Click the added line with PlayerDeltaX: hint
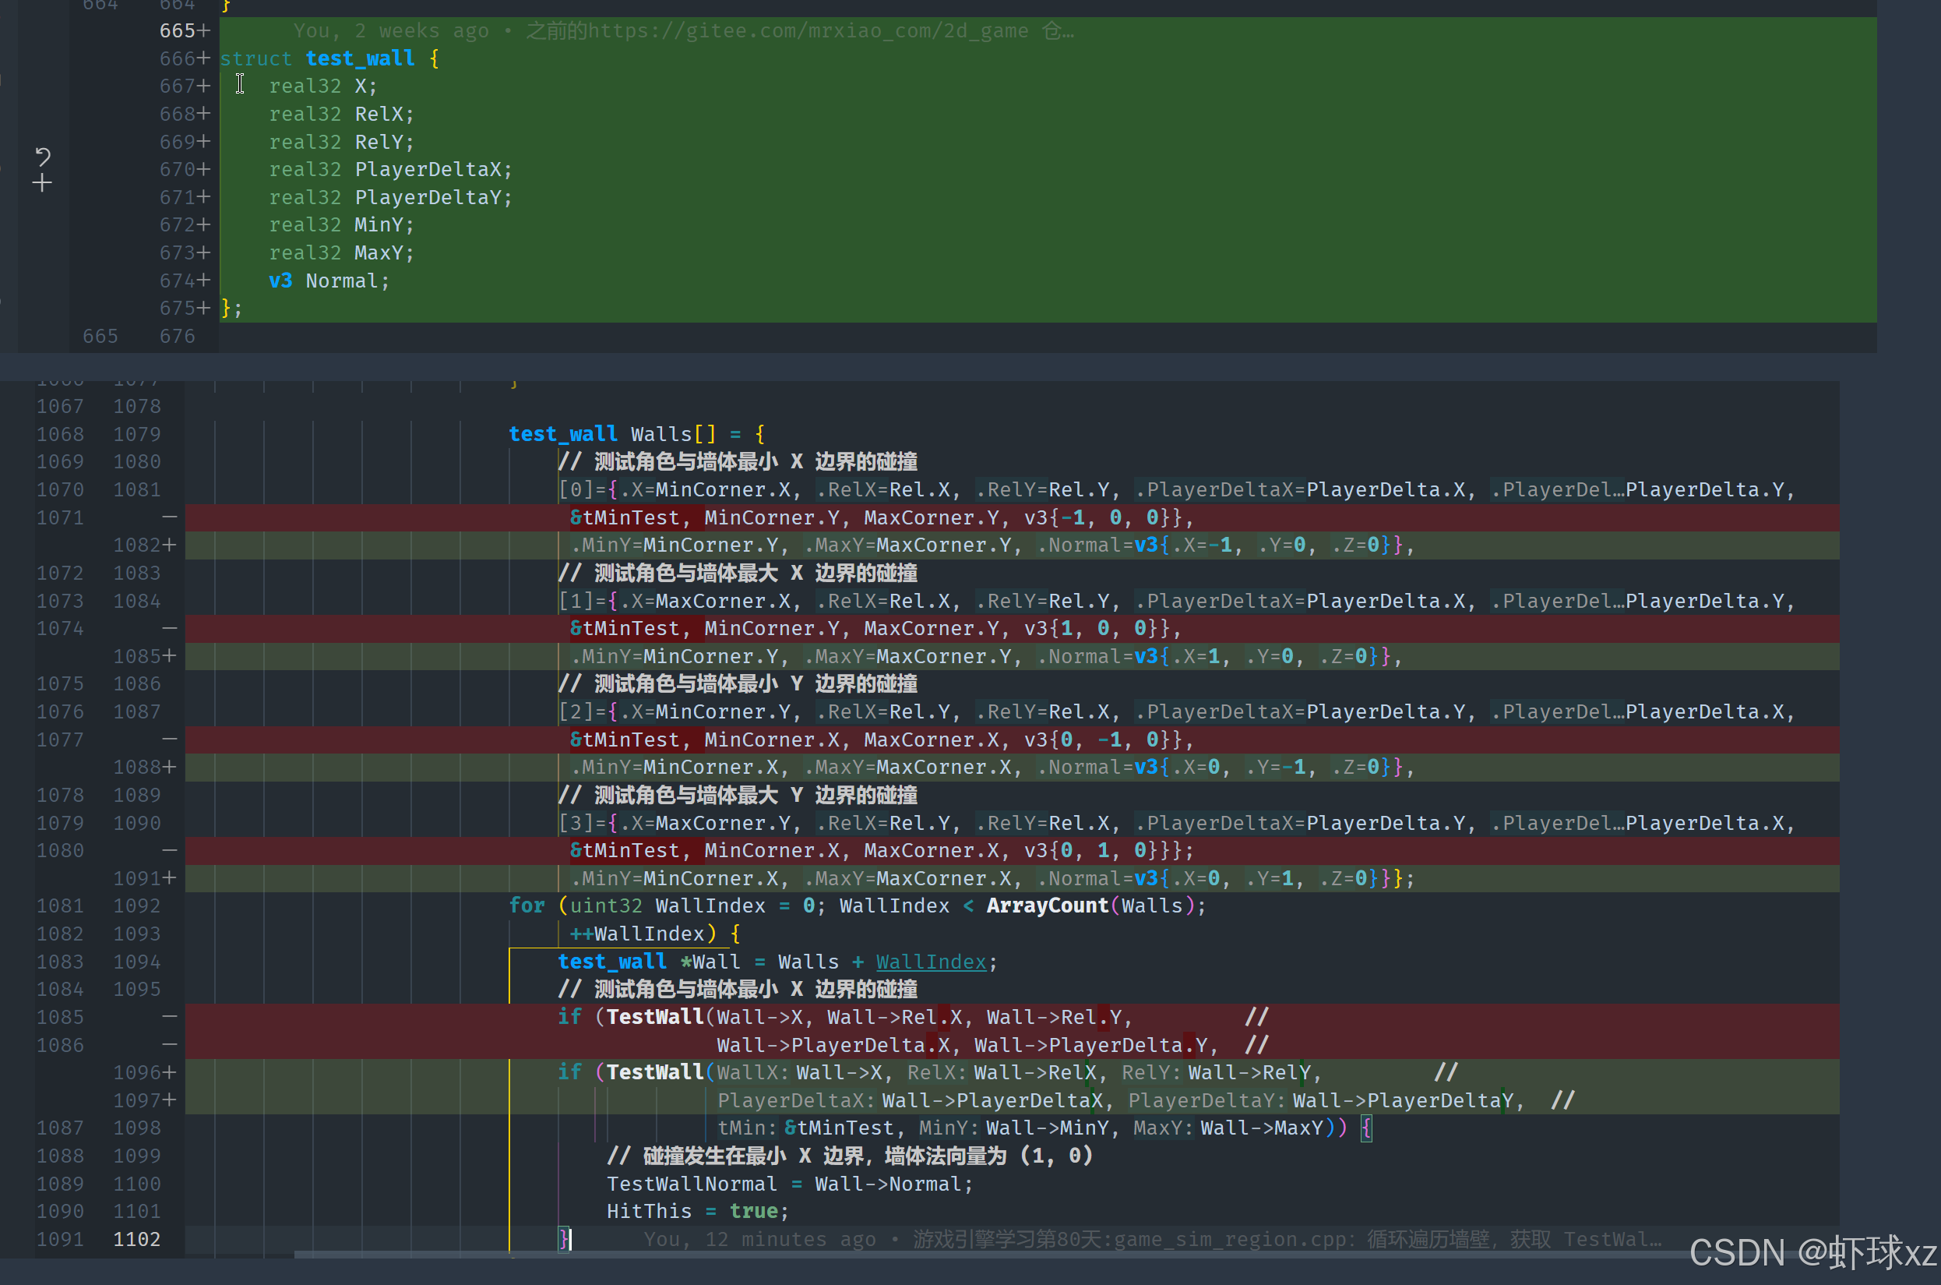Viewport: 1941px width, 1285px height. coord(1147,1100)
